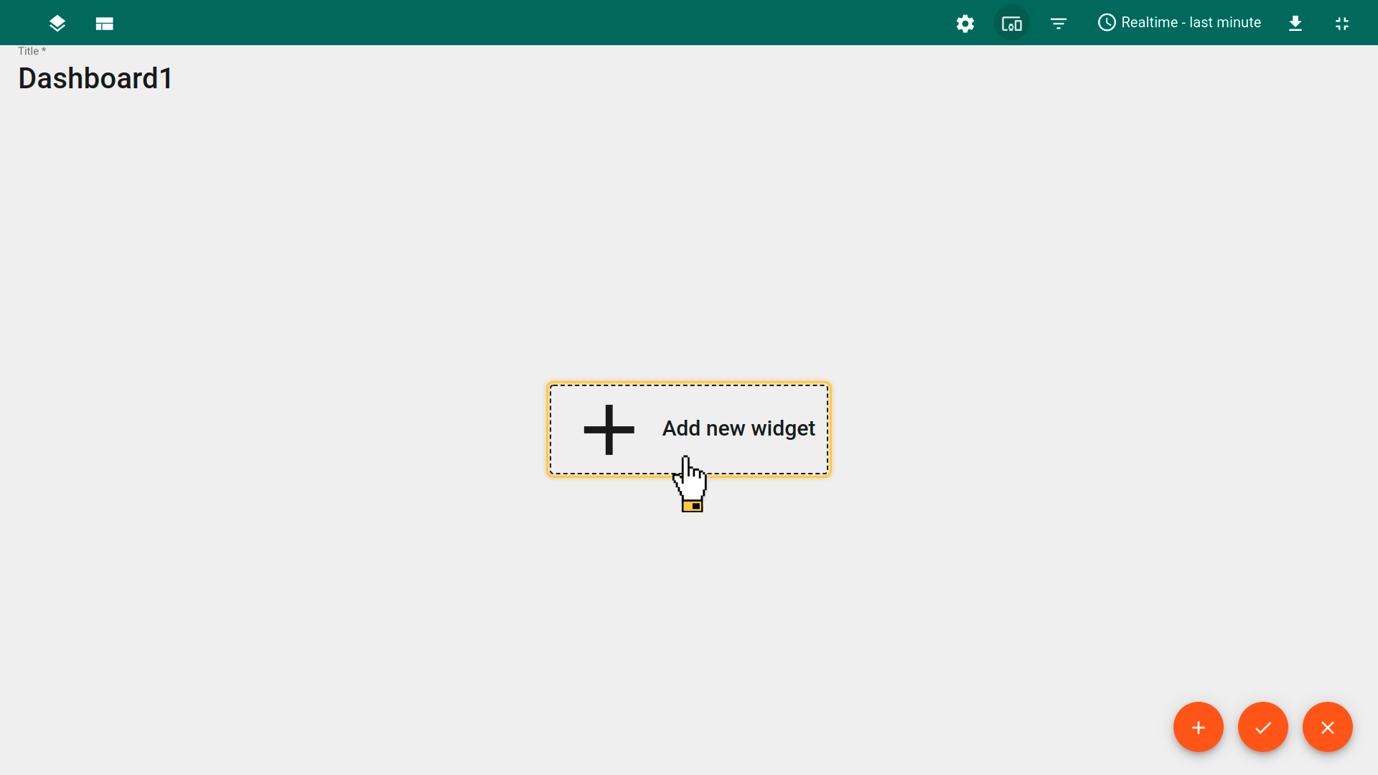Open entity aliases icon
The image size is (1378, 775).
(1012, 24)
